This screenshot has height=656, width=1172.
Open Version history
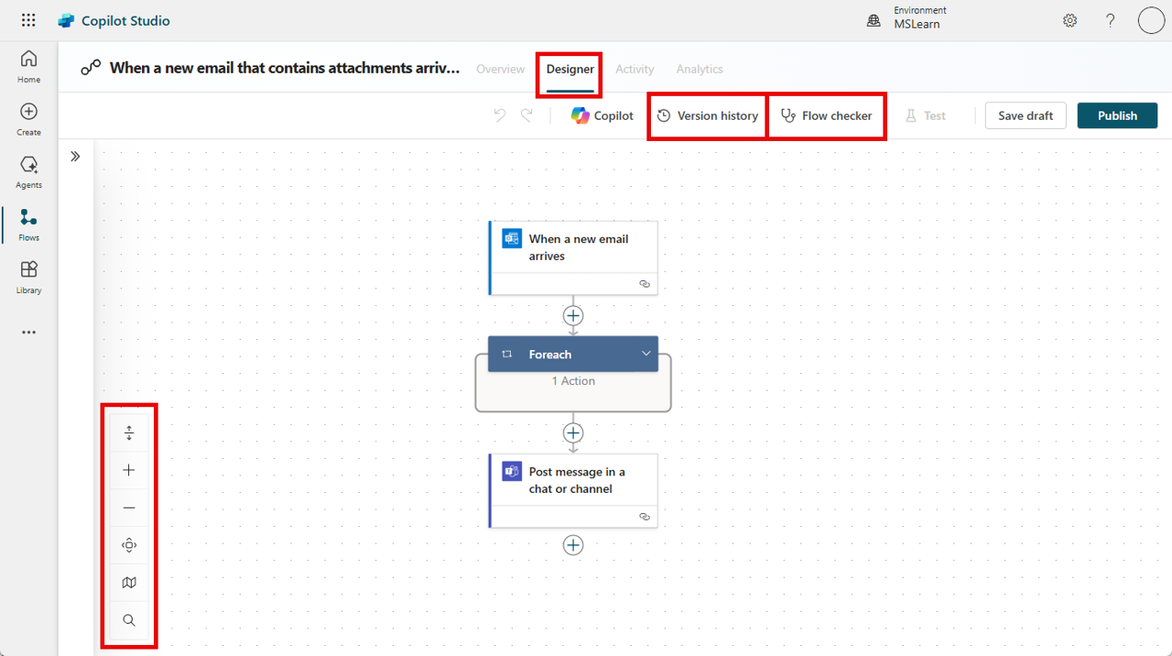[x=708, y=115]
